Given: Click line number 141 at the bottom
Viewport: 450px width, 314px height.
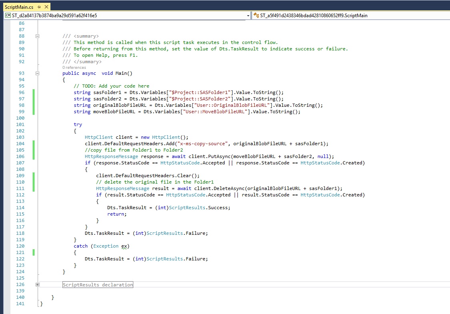Looking at the screenshot, I should pos(19,304).
